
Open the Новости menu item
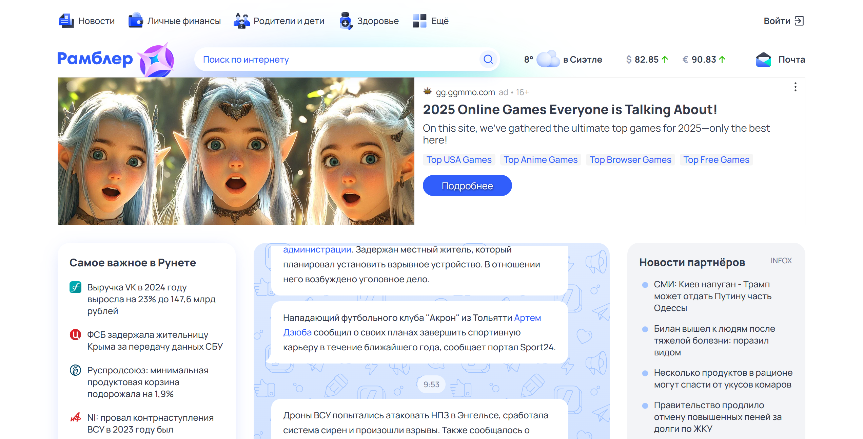[x=97, y=21]
